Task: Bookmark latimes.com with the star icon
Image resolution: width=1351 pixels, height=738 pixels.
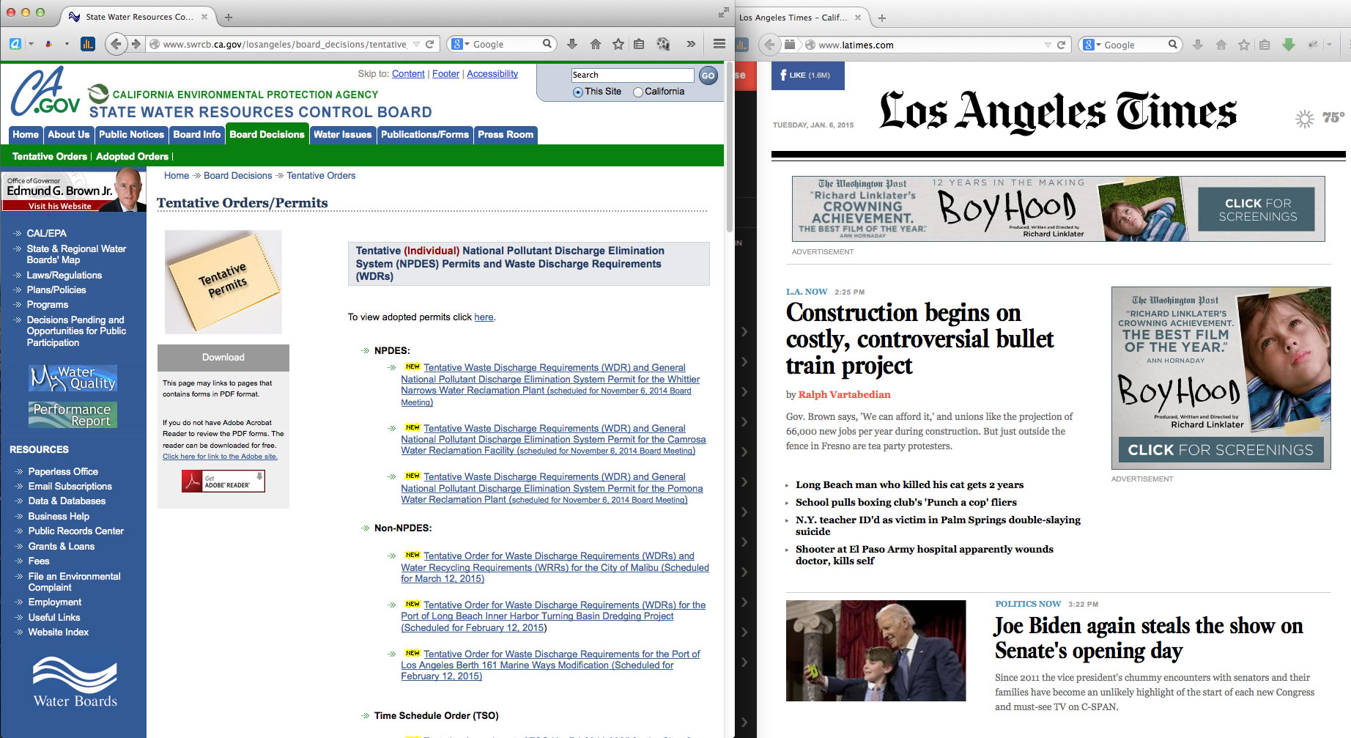Action: click(x=1244, y=45)
